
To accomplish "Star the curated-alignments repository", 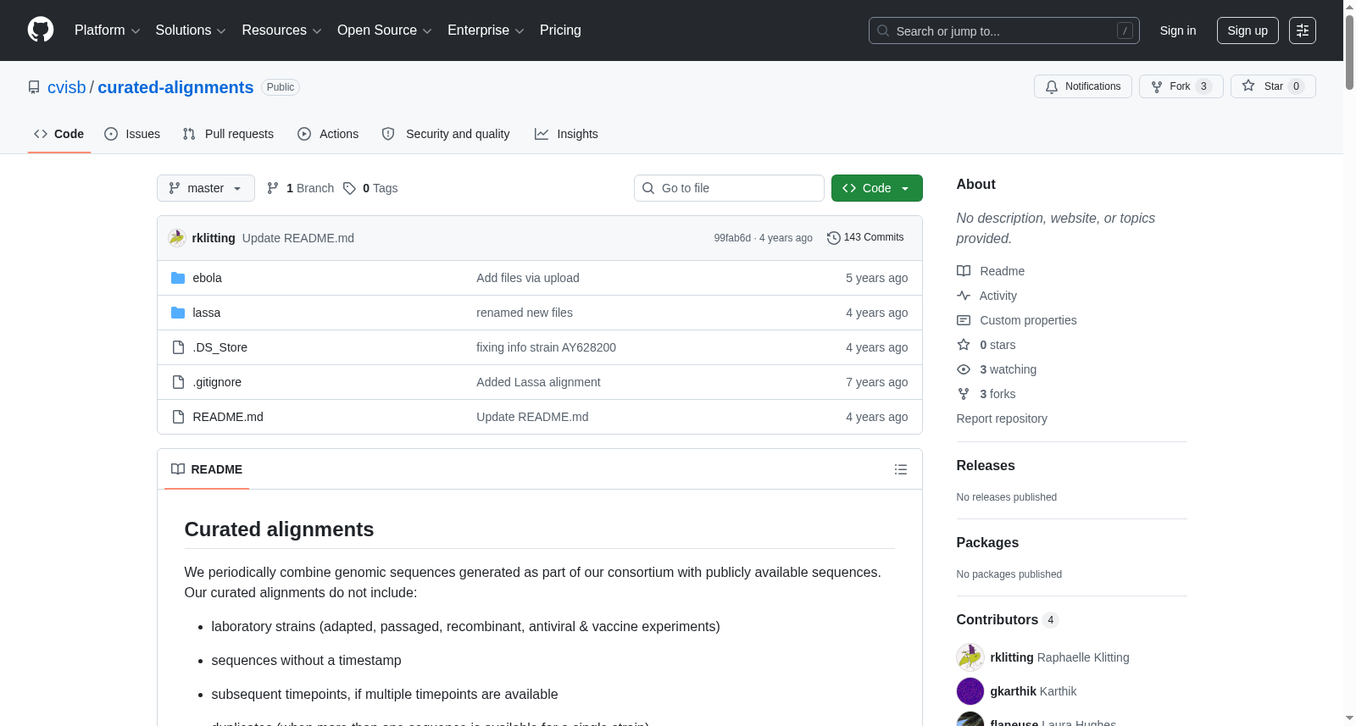I will tap(1273, 86).
